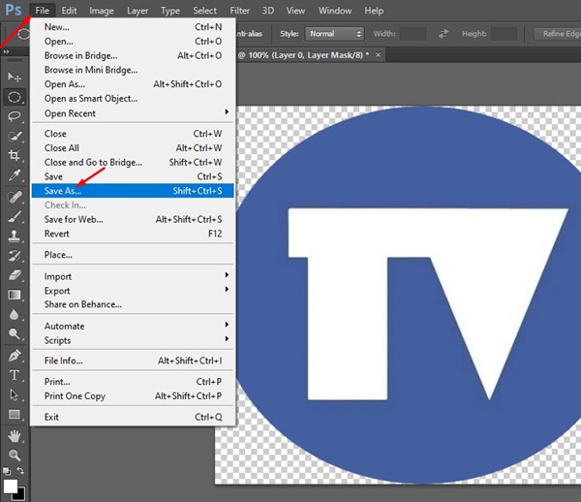Click the Refine Edge button
The width and height of the screenshot is (581, 502).
pyautogui.click(x=558, y=34)
